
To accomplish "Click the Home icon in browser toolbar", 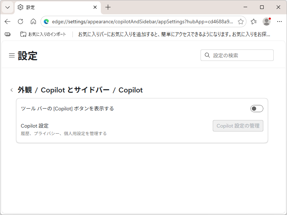I will click(33, 21).
